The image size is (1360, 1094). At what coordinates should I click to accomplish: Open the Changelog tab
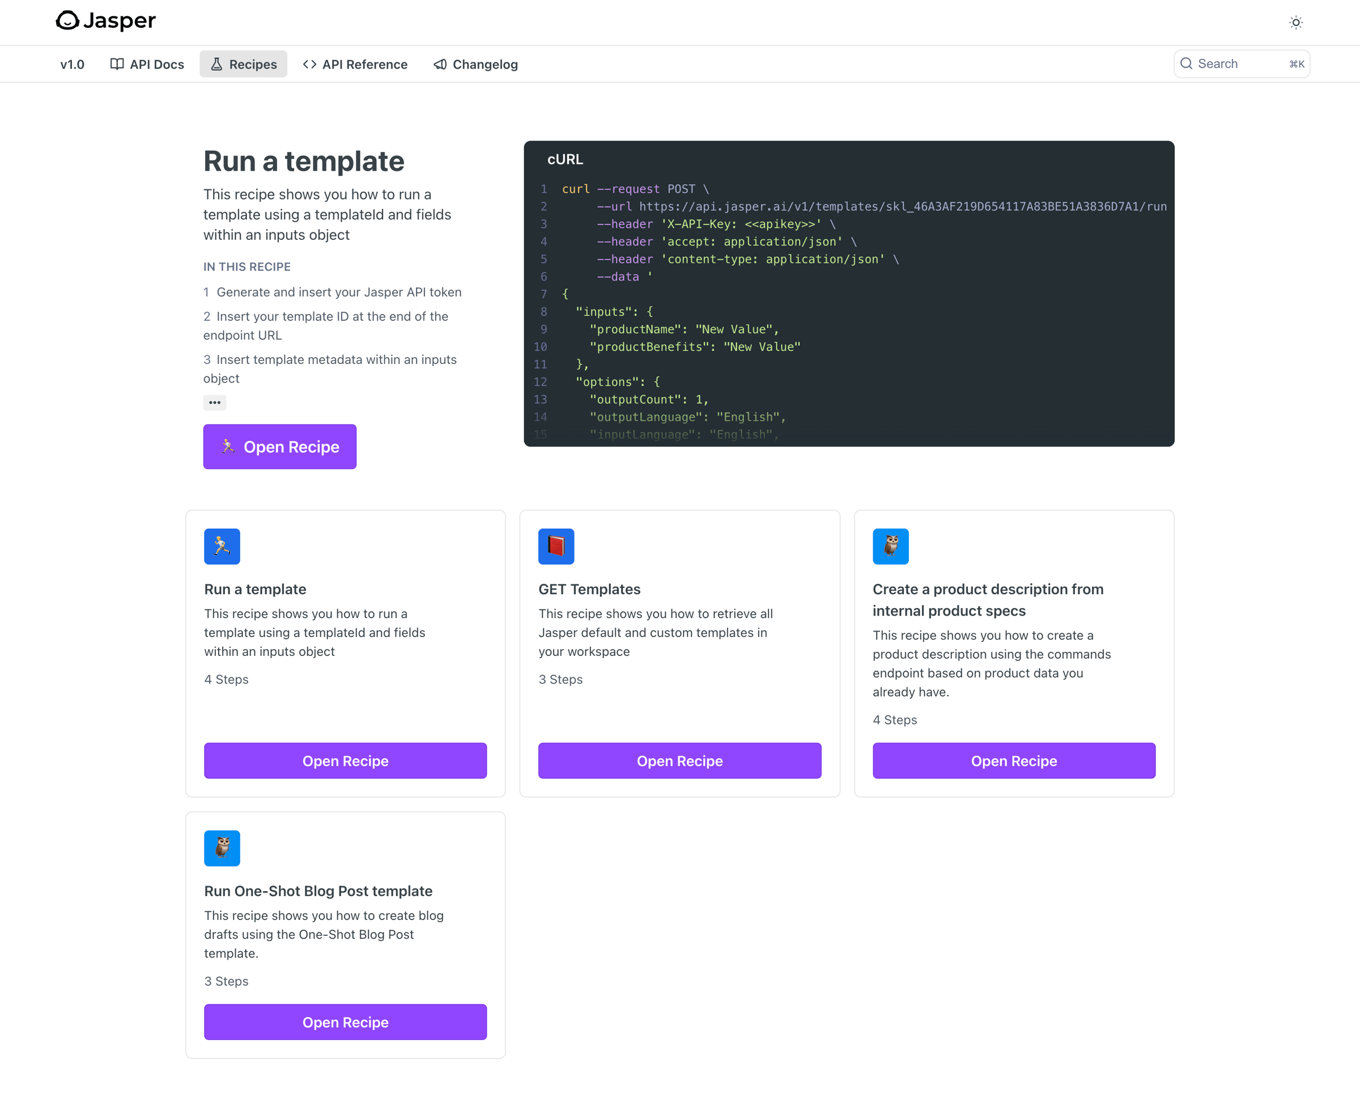pyautogui.click(x=475, y=65)
